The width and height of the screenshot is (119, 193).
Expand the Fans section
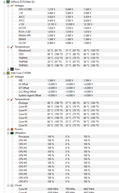[x=8, y=69]
